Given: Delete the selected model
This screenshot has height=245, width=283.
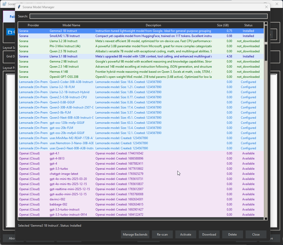Looking at the screenshot, I should (232, 234).
